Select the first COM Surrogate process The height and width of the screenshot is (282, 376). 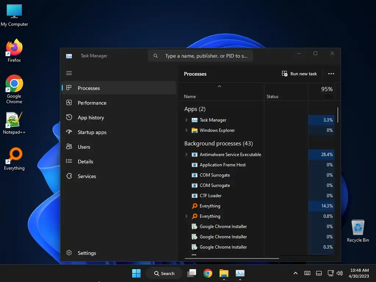point(257,175)
